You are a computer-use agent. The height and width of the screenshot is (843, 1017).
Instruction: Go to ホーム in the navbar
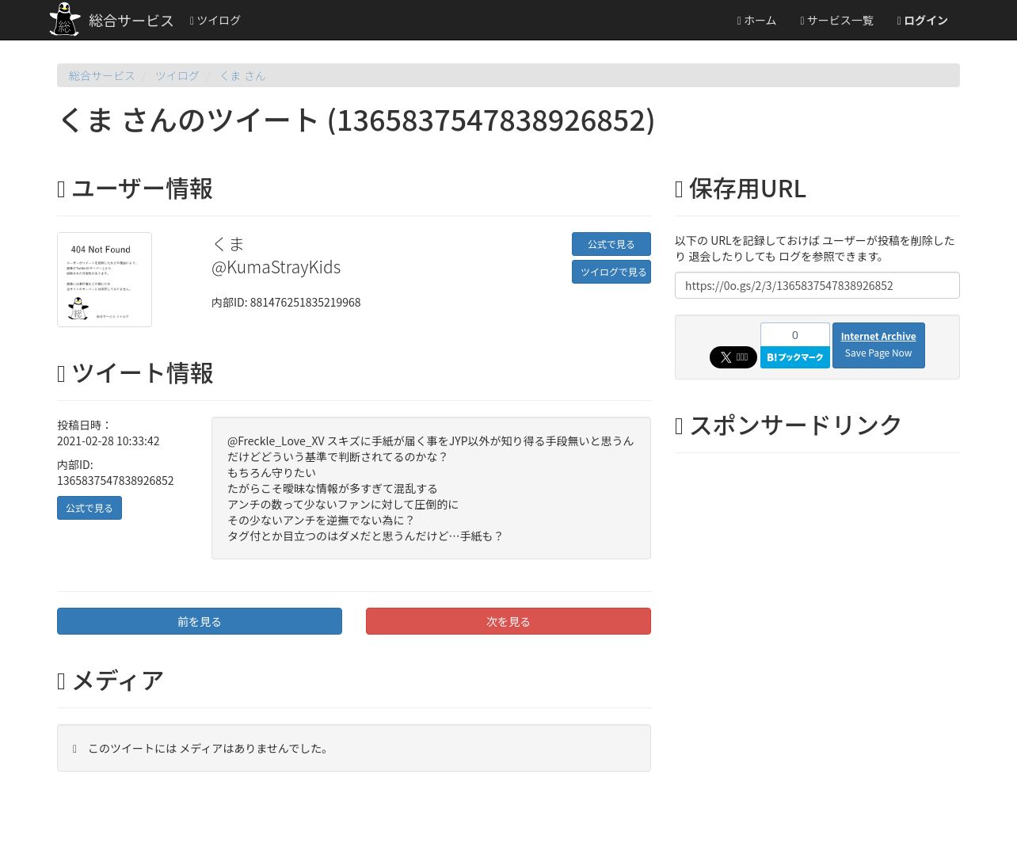point(756,21)
